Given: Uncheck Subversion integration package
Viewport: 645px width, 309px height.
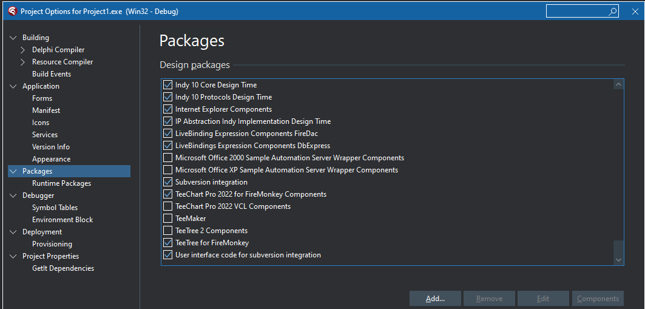Looking at the screenshot, I should click(x=168, y=182).
